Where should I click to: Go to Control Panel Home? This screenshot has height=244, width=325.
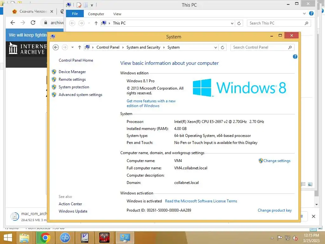click(76, 60)
